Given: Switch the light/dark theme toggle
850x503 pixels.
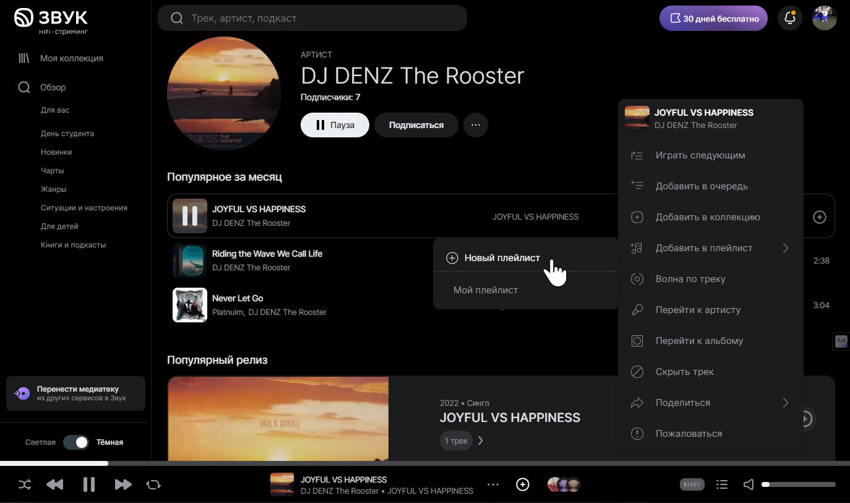Looking at the screenshot, I should (76, 442).
